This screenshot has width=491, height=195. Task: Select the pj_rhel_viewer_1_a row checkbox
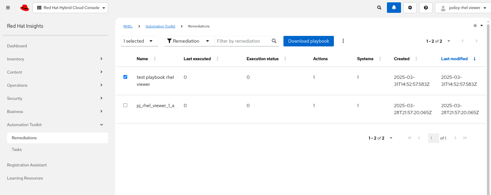click(125, 105)
